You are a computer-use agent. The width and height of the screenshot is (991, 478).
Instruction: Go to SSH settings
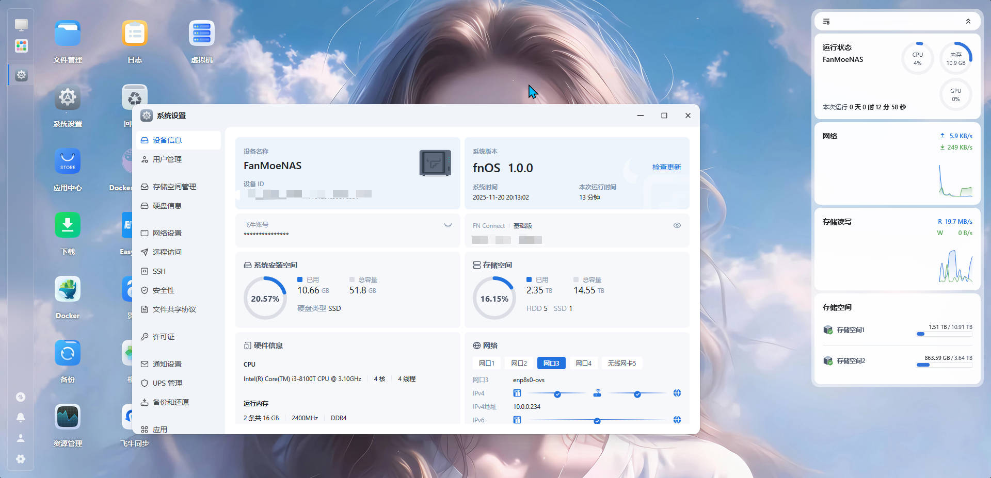[159, 271]
